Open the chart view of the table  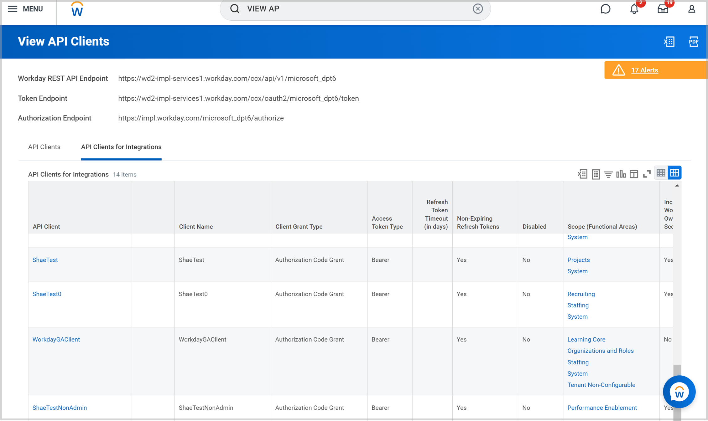pyautogui.click(x=621, y=174)
